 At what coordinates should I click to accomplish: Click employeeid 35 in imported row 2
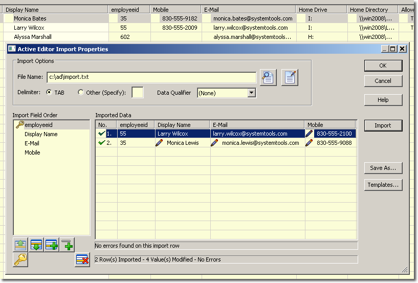point(136,143)
